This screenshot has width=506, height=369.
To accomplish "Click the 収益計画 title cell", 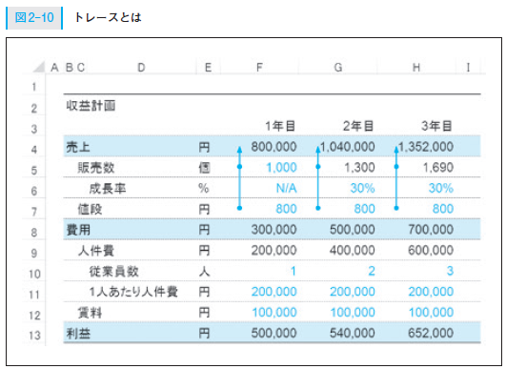I will tap(91, 106).
